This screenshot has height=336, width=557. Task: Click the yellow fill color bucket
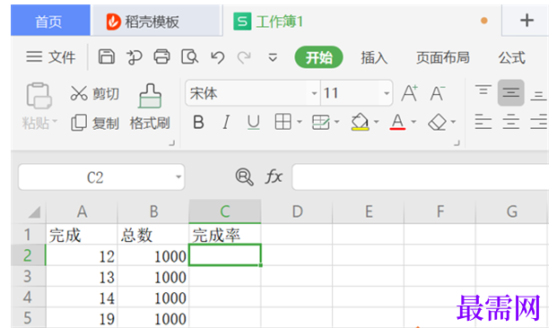pos(360,122)
